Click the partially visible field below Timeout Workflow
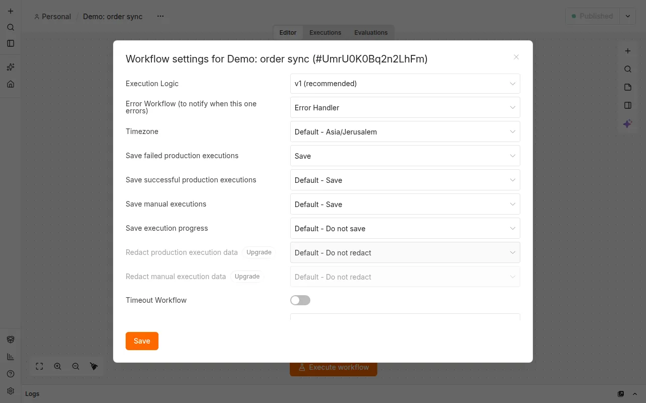This screenshot has width=646, height=403. click(x=405, y=317)
